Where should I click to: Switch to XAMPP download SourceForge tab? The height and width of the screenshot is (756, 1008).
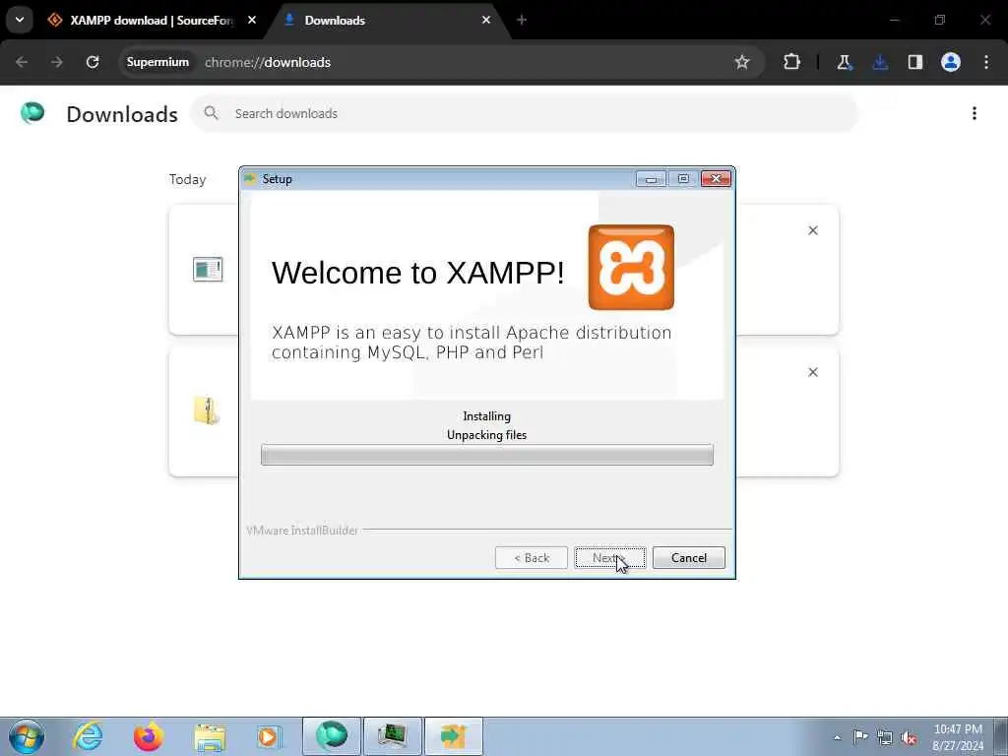151,20
